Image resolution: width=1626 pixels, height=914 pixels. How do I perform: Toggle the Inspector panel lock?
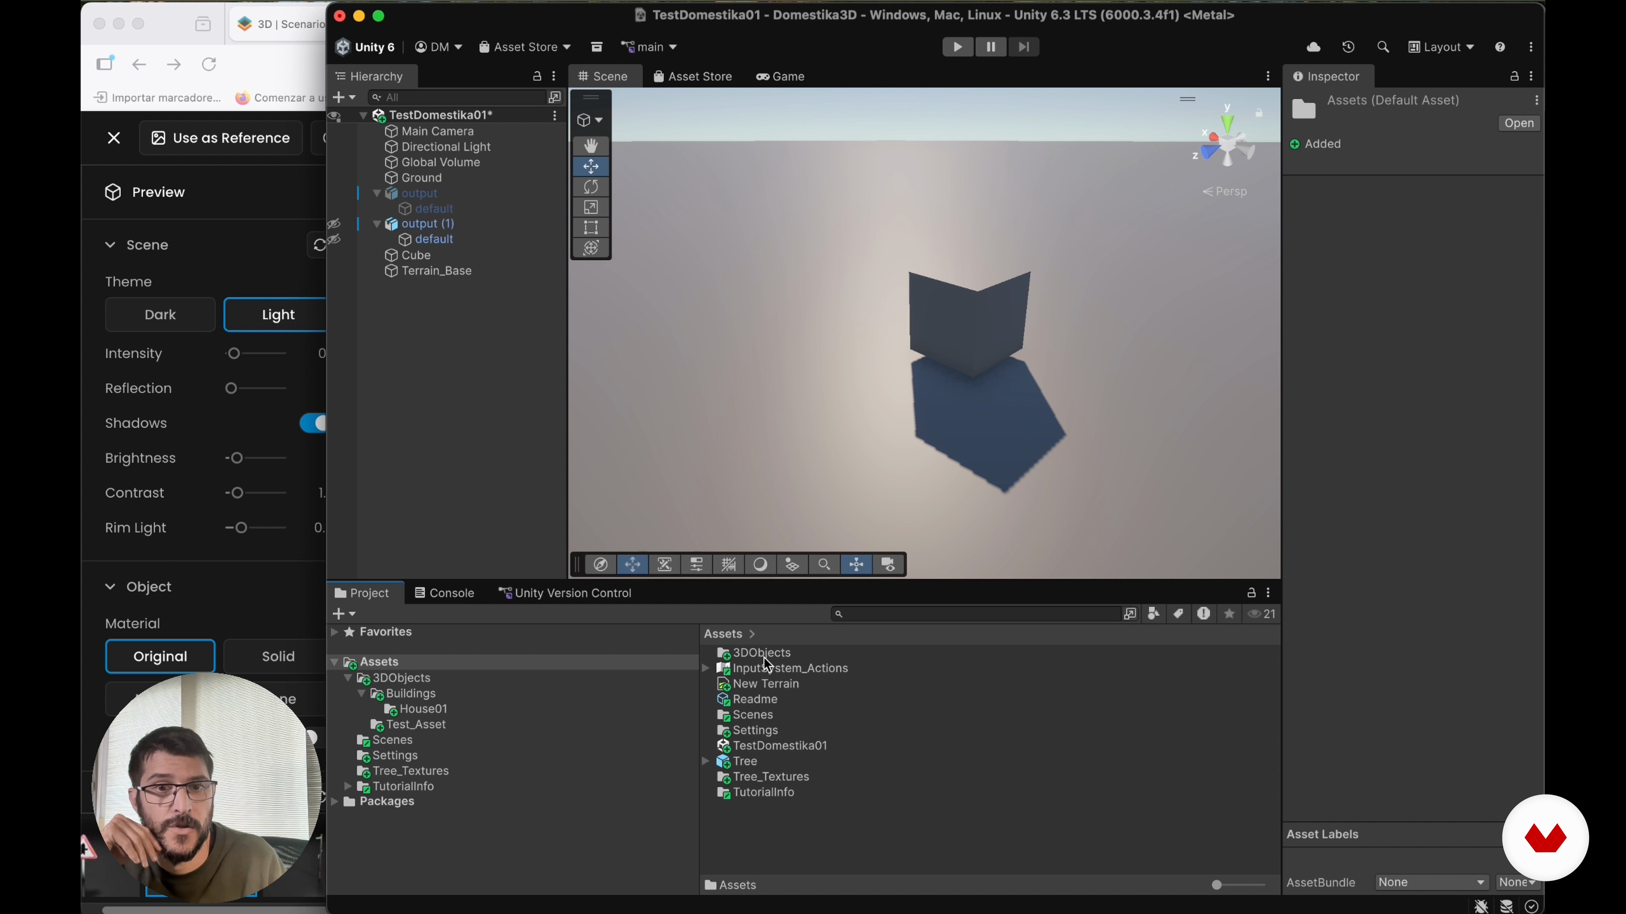[x=1514, y=76]
